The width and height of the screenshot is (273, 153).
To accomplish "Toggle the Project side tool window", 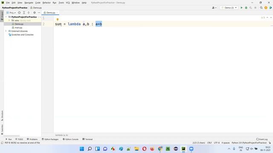I will [x=2, y=16].
